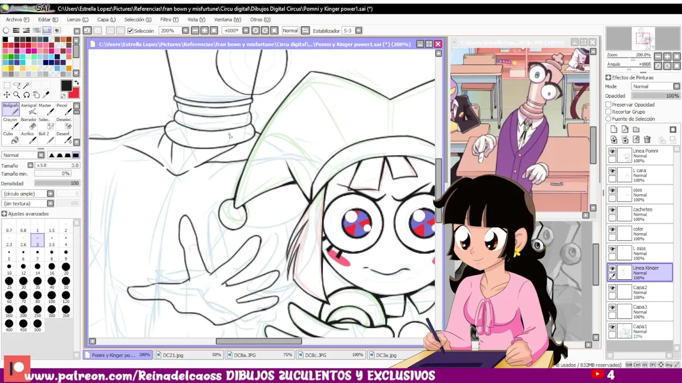
Task: Open the (sin textura) texture dropdown
Action: click(50, 203)
